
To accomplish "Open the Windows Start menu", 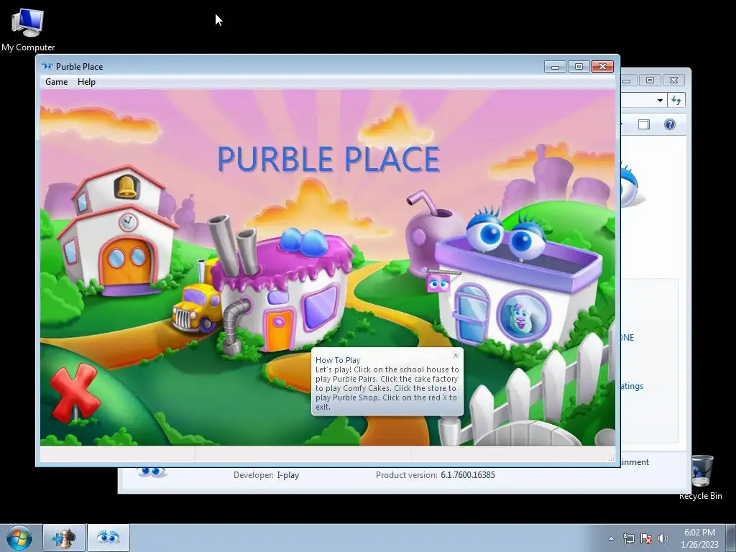I will (x=19, y=538).
